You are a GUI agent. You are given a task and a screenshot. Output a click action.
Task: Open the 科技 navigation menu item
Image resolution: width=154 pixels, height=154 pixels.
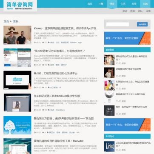click(x=134, y=4)
